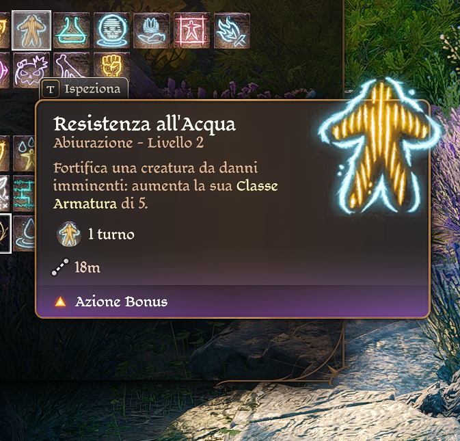The height and width of the screenshot is (441, 460).
Task: Open the Classe Armatura keyword link
Action: click(x=165, y=195)
